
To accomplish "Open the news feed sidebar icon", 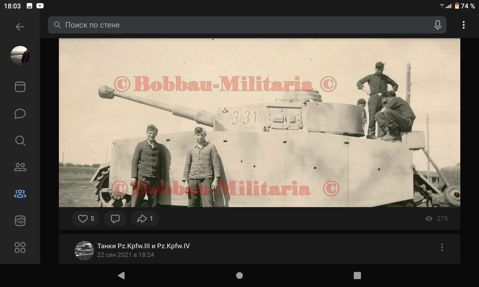I will point(20,87).
